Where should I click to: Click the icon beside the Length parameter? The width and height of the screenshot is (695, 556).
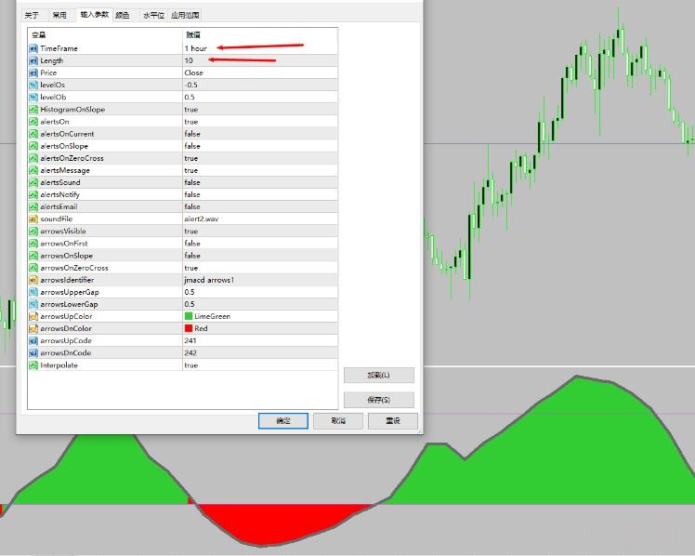(33, 60)
